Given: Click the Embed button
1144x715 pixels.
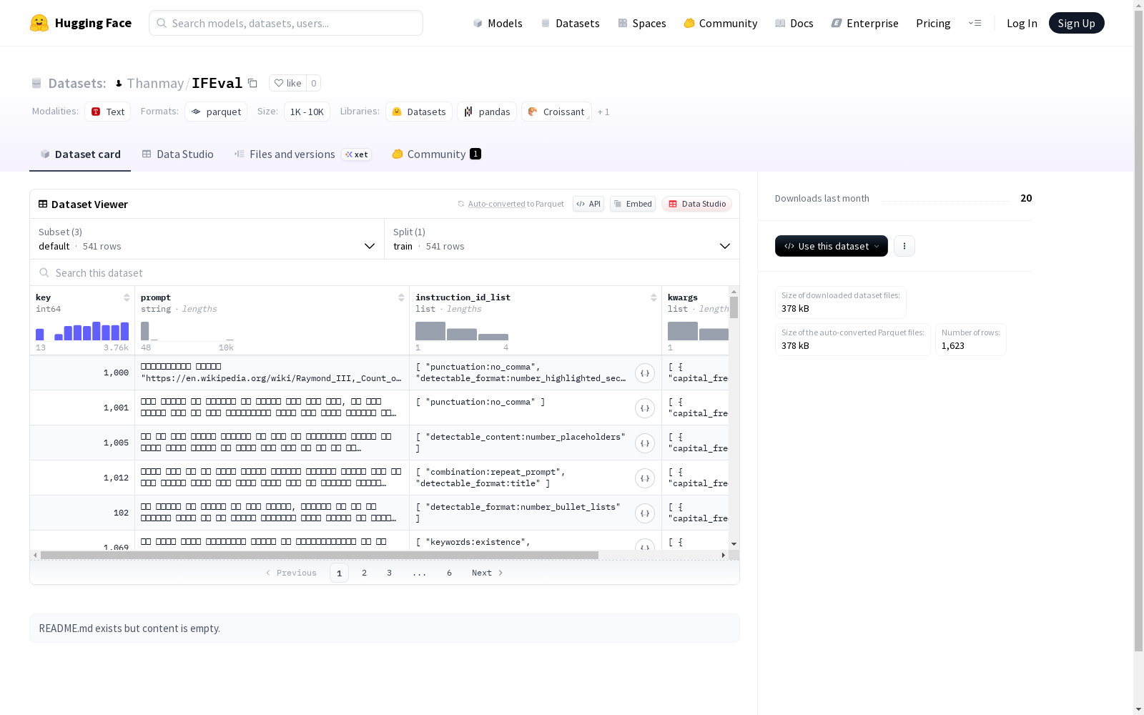Looking at the screenshot, I should [x=633, y=204].
